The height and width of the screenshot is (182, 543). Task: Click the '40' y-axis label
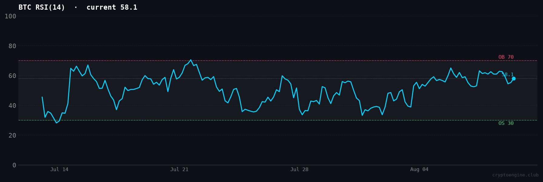click(x=12, y=105)
